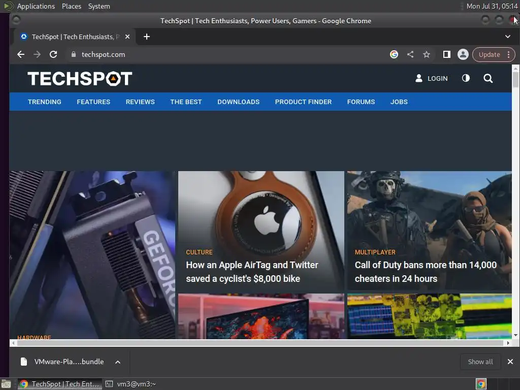Open the Applications menu
The image size is (520, 390).
[36, 6]
